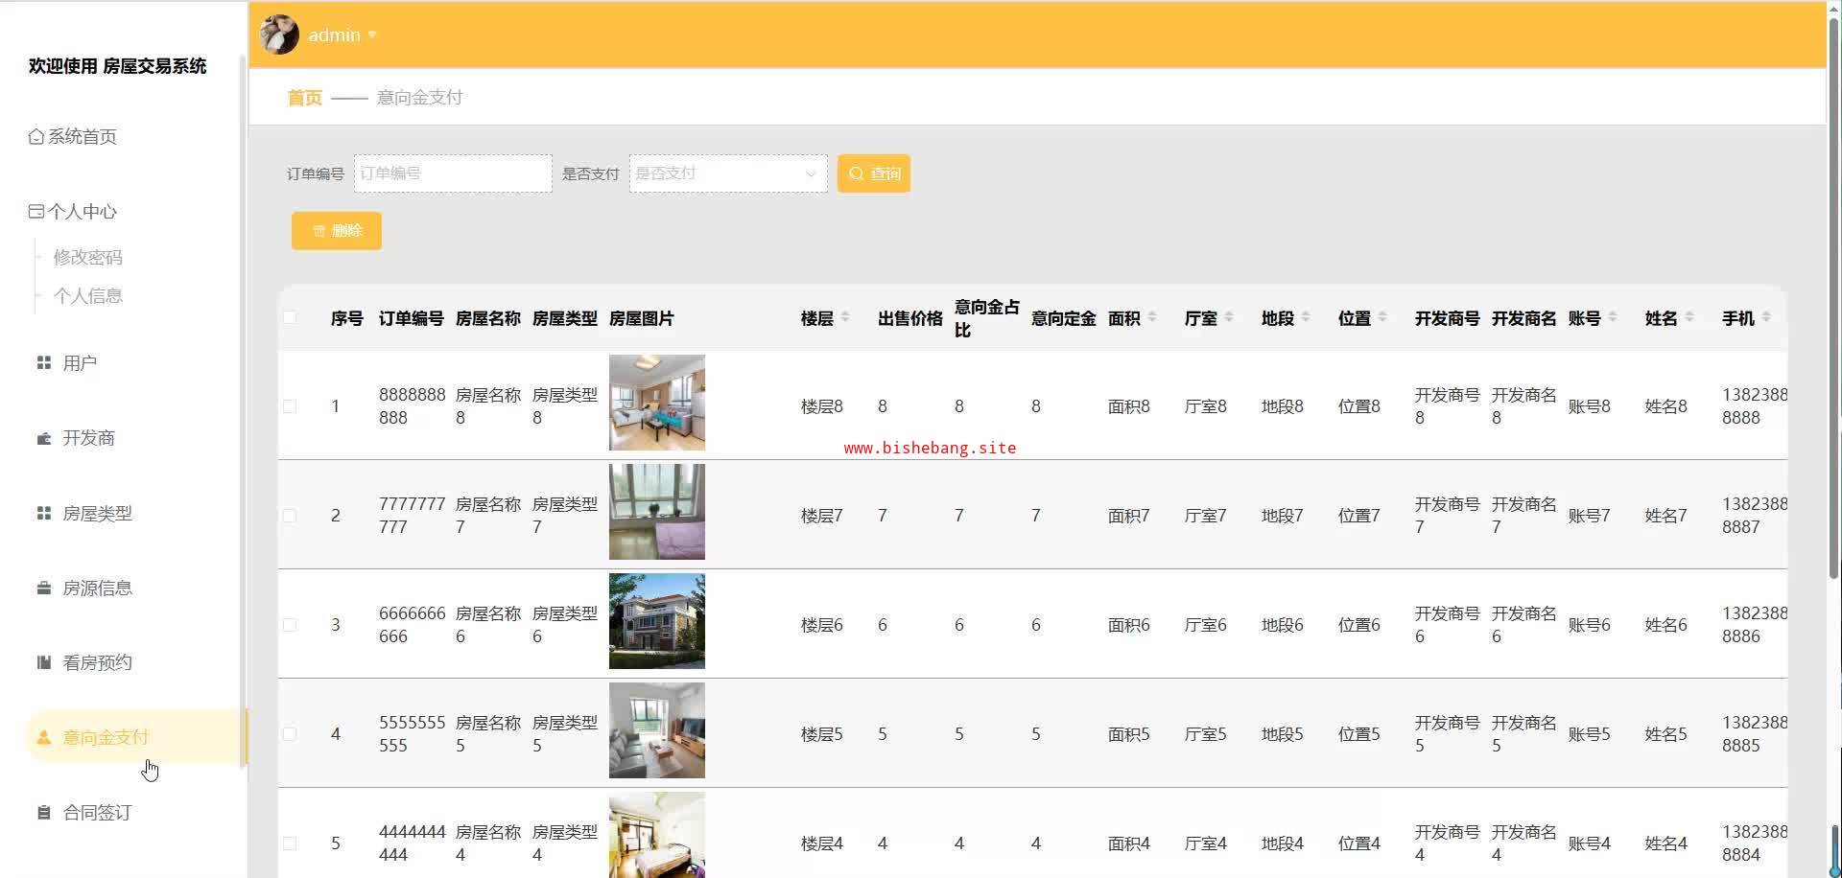Click the 删除 delete button
Viewport: 1842px width, 878px height.
(337, 231)
